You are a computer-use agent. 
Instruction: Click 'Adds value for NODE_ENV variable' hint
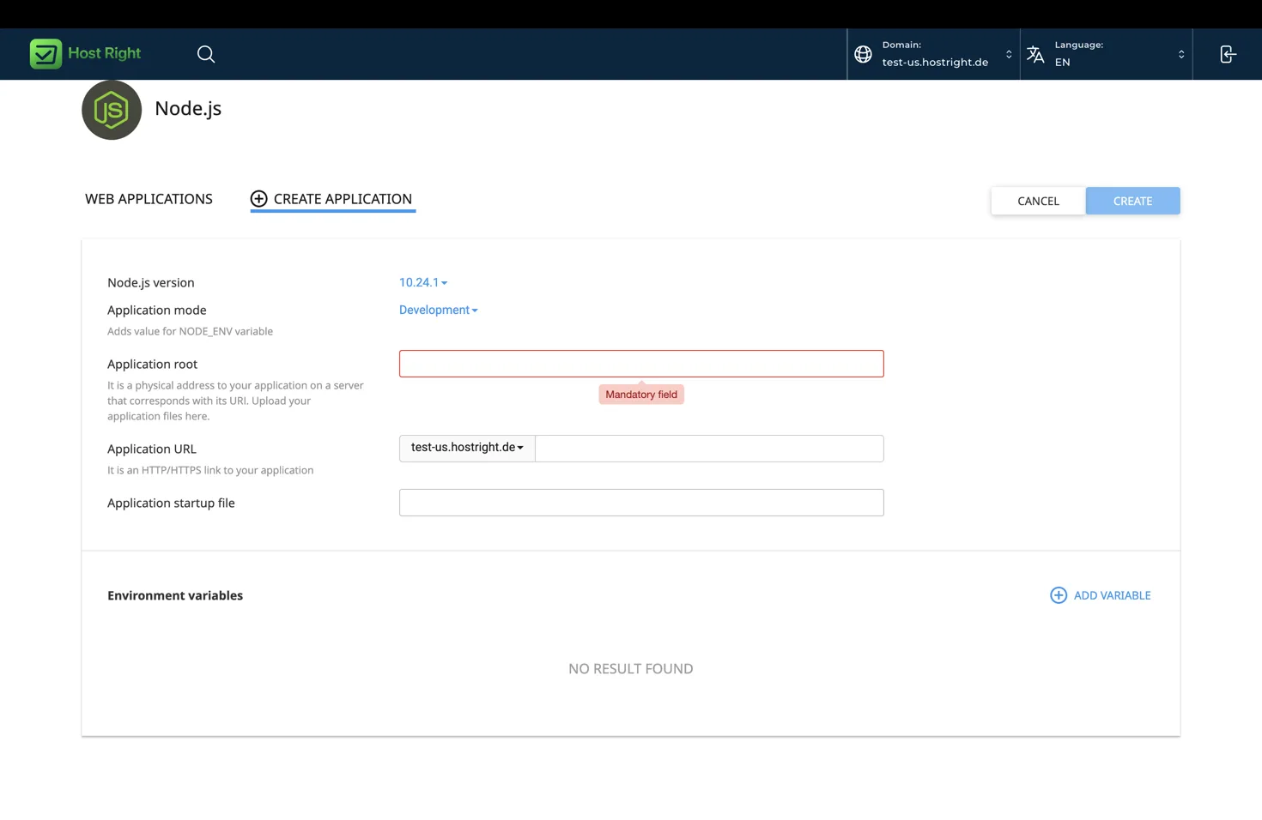coord(190,331)
